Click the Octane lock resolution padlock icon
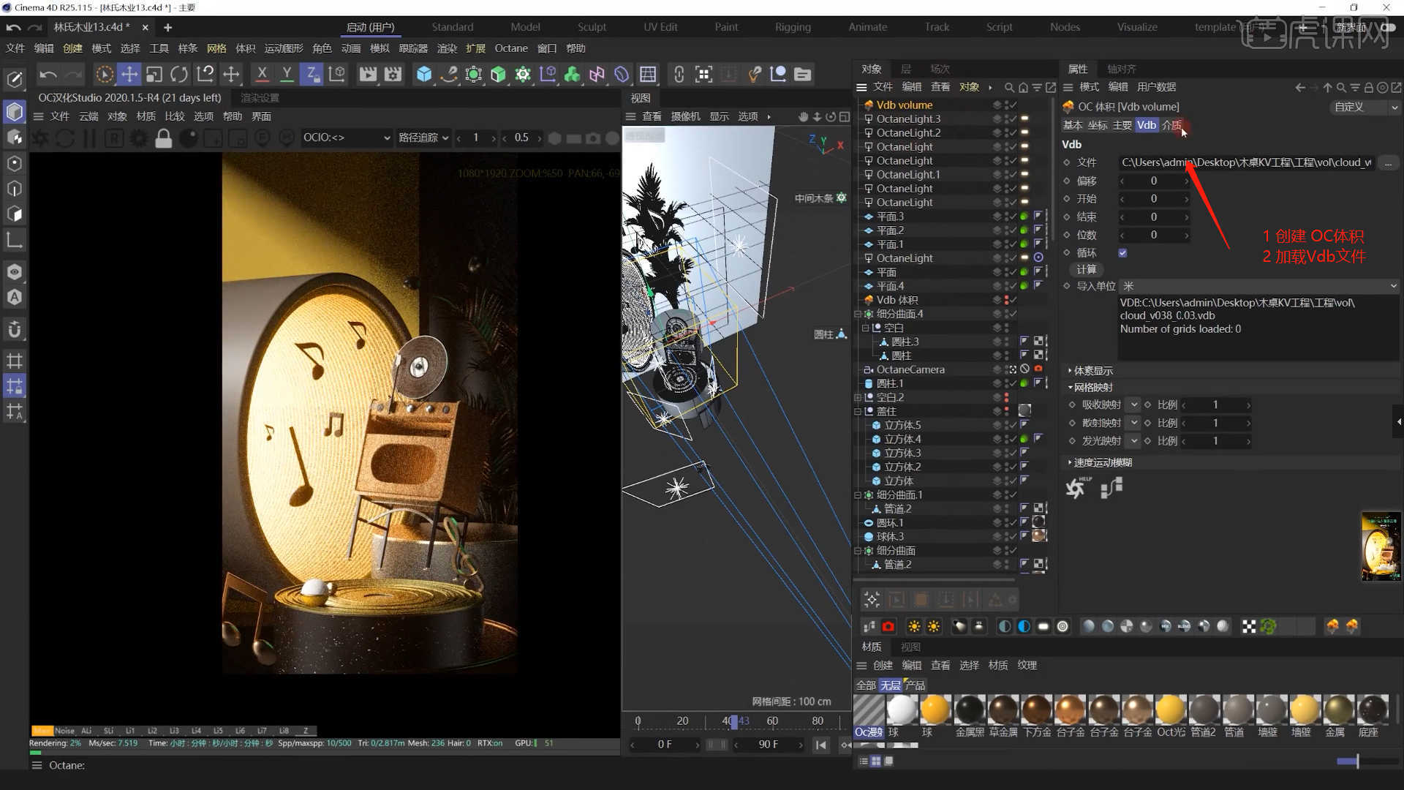Screen dimensions: 1404x790 pos(164,138)
